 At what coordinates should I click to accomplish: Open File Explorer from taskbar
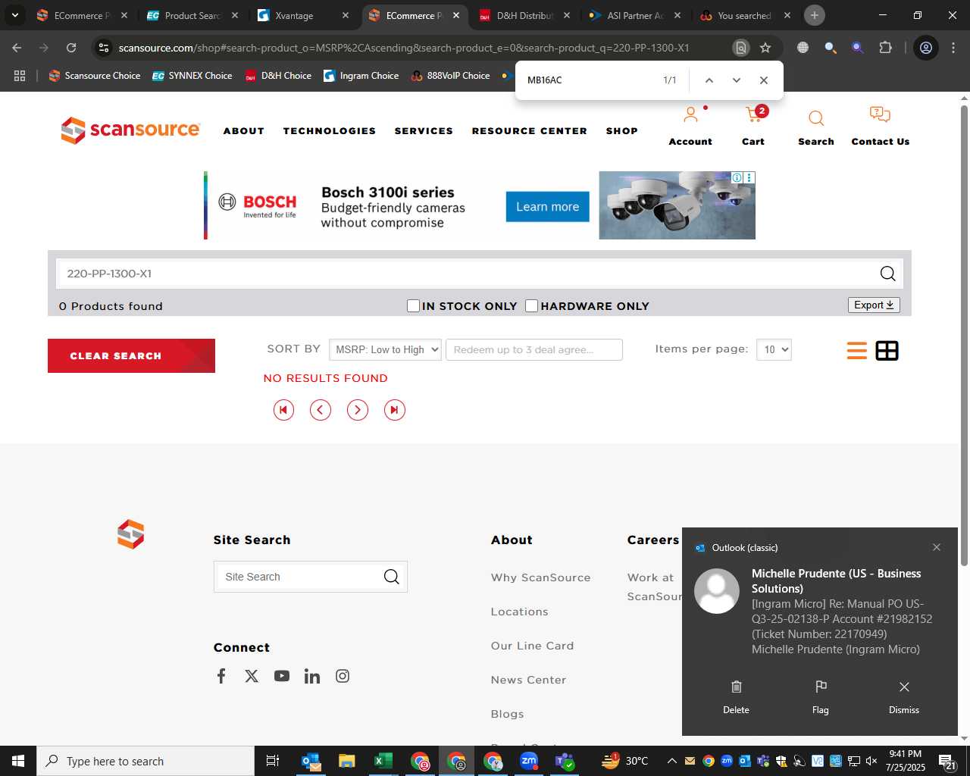tap(346, 761)
